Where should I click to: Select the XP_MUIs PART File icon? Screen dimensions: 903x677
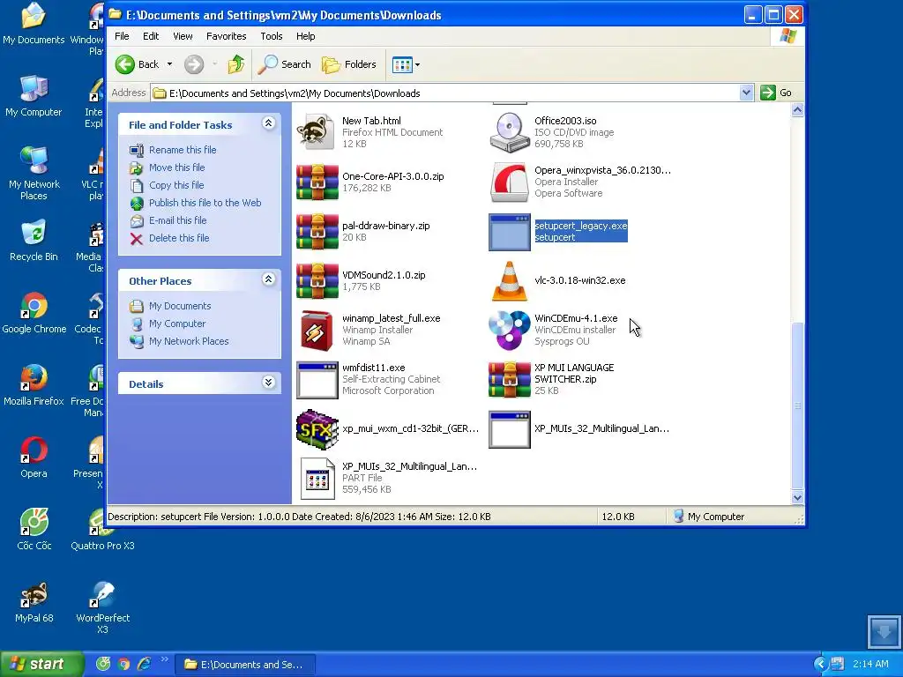(x=317, y=479)
